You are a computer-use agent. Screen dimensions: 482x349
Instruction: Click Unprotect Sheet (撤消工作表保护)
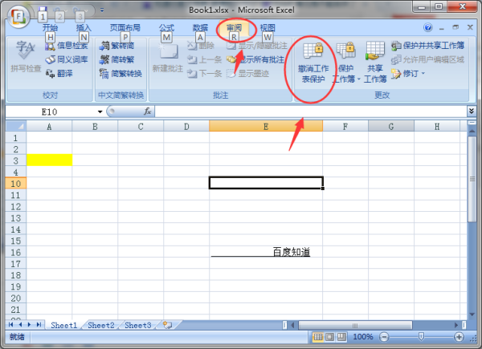pos(313,63)
